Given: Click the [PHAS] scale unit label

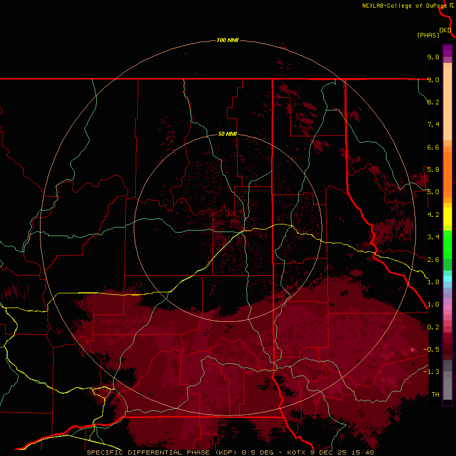Looking at the screenshot, I should (428, 35).
